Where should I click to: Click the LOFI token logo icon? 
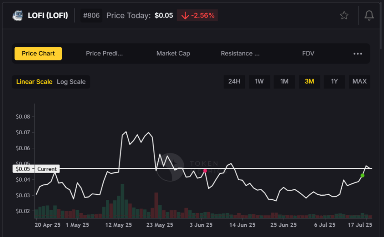click(17, 16)
